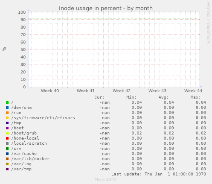Click the Week 40 axis label
Image resolution: width=212 pixels, height=184 pixels.
click(50, 91)
